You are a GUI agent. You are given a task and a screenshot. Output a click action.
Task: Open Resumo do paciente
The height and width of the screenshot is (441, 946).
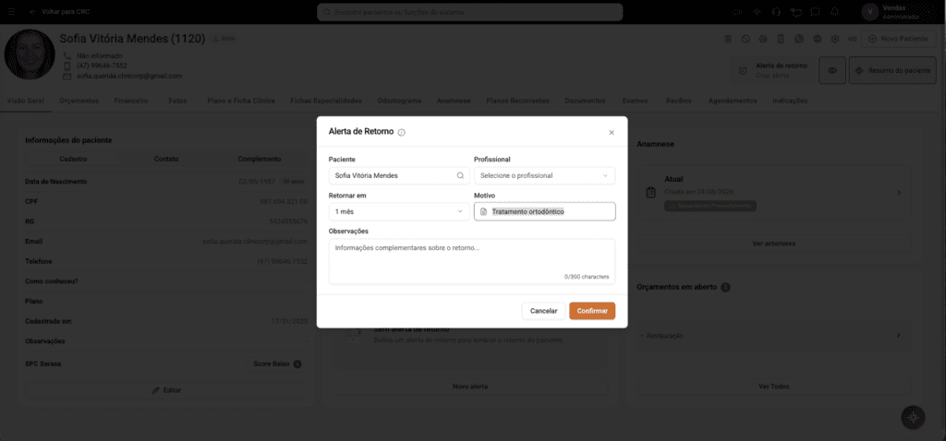click(x=893, y=70)
